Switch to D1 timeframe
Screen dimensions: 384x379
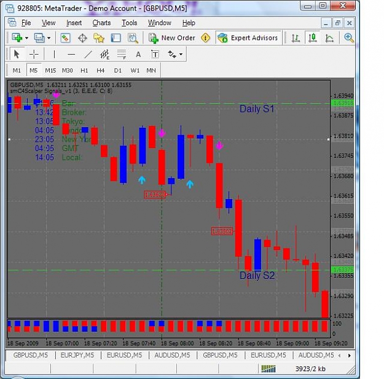pyautogui.click(x=118, y=71)
